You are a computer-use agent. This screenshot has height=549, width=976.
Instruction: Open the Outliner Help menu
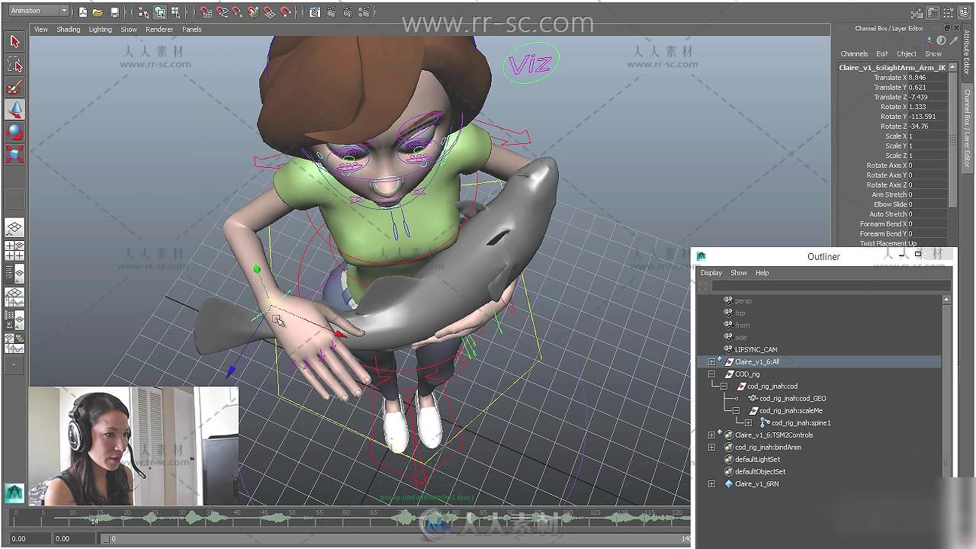point(762,273)
